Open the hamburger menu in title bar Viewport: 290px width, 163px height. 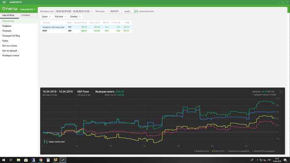(4, 2)
